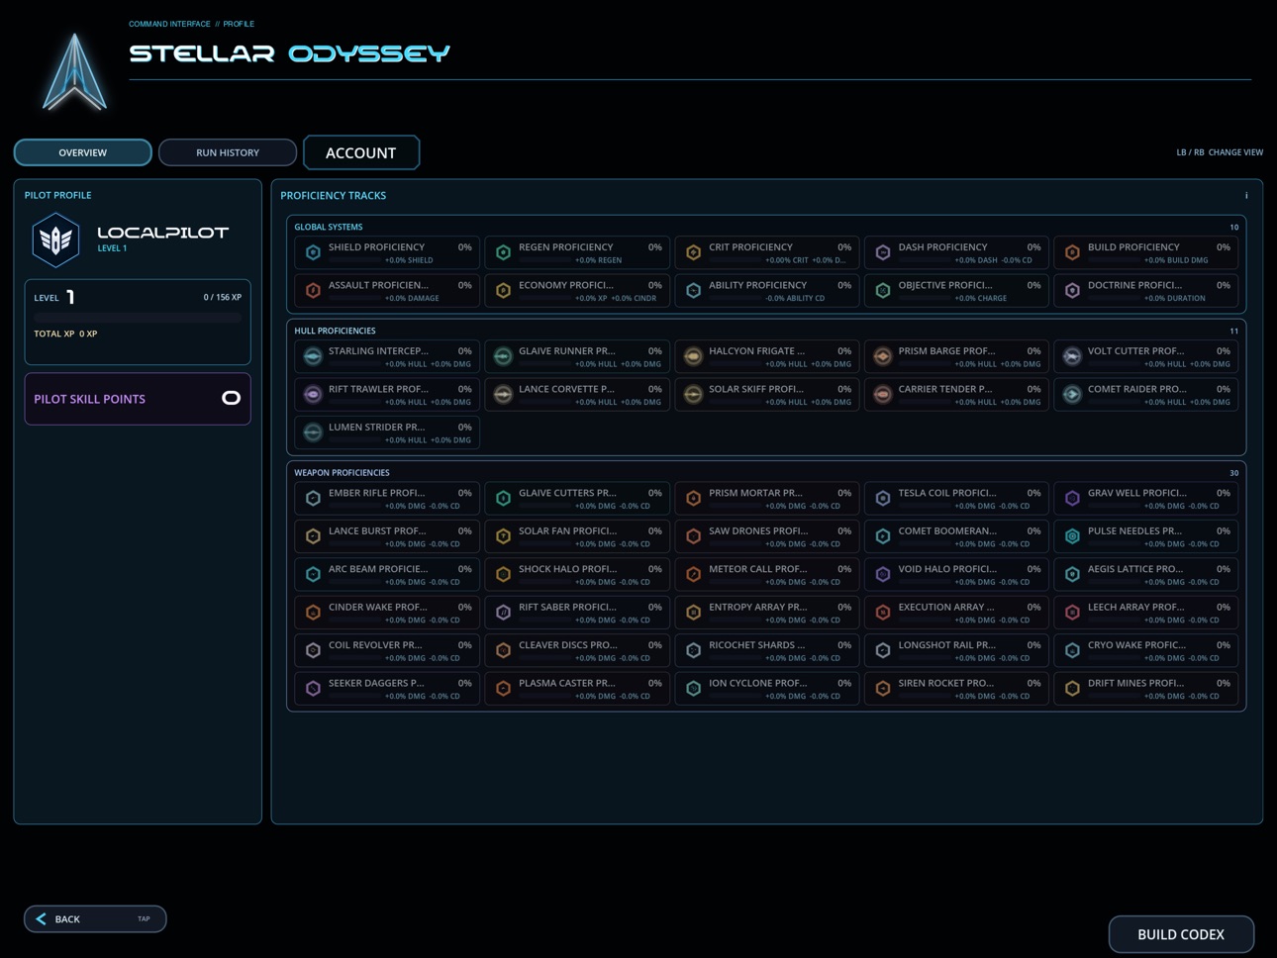Click the pilot level XP progress bar
This screenshot has width=1277, height=958.
coord(138,318)
